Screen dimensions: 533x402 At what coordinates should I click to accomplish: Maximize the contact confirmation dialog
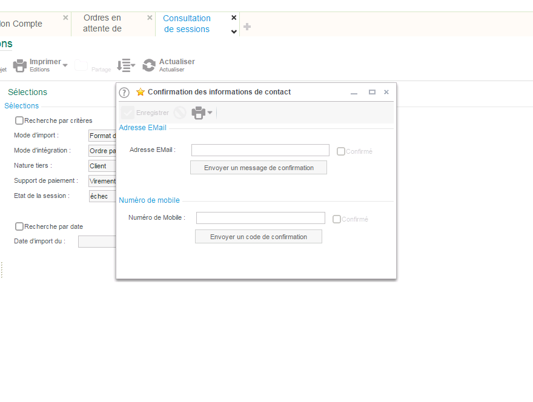click(x=372, y=92)
